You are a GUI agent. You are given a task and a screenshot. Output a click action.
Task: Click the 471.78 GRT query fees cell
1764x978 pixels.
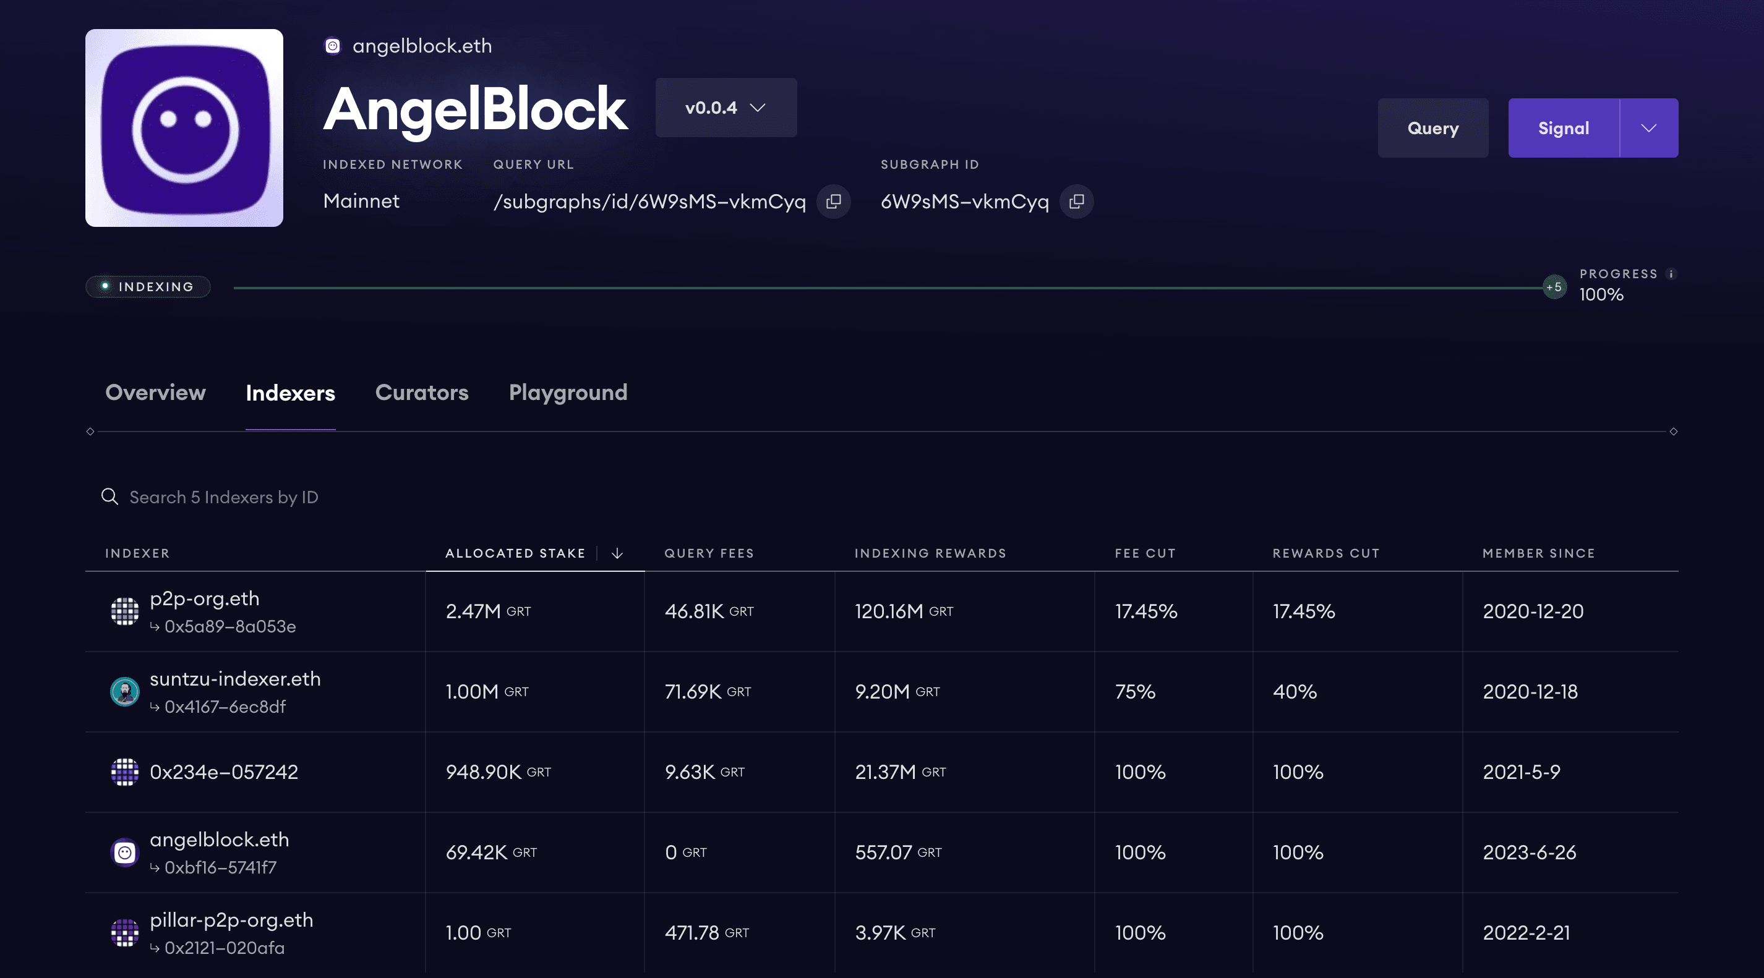click(x=707, y=932)
